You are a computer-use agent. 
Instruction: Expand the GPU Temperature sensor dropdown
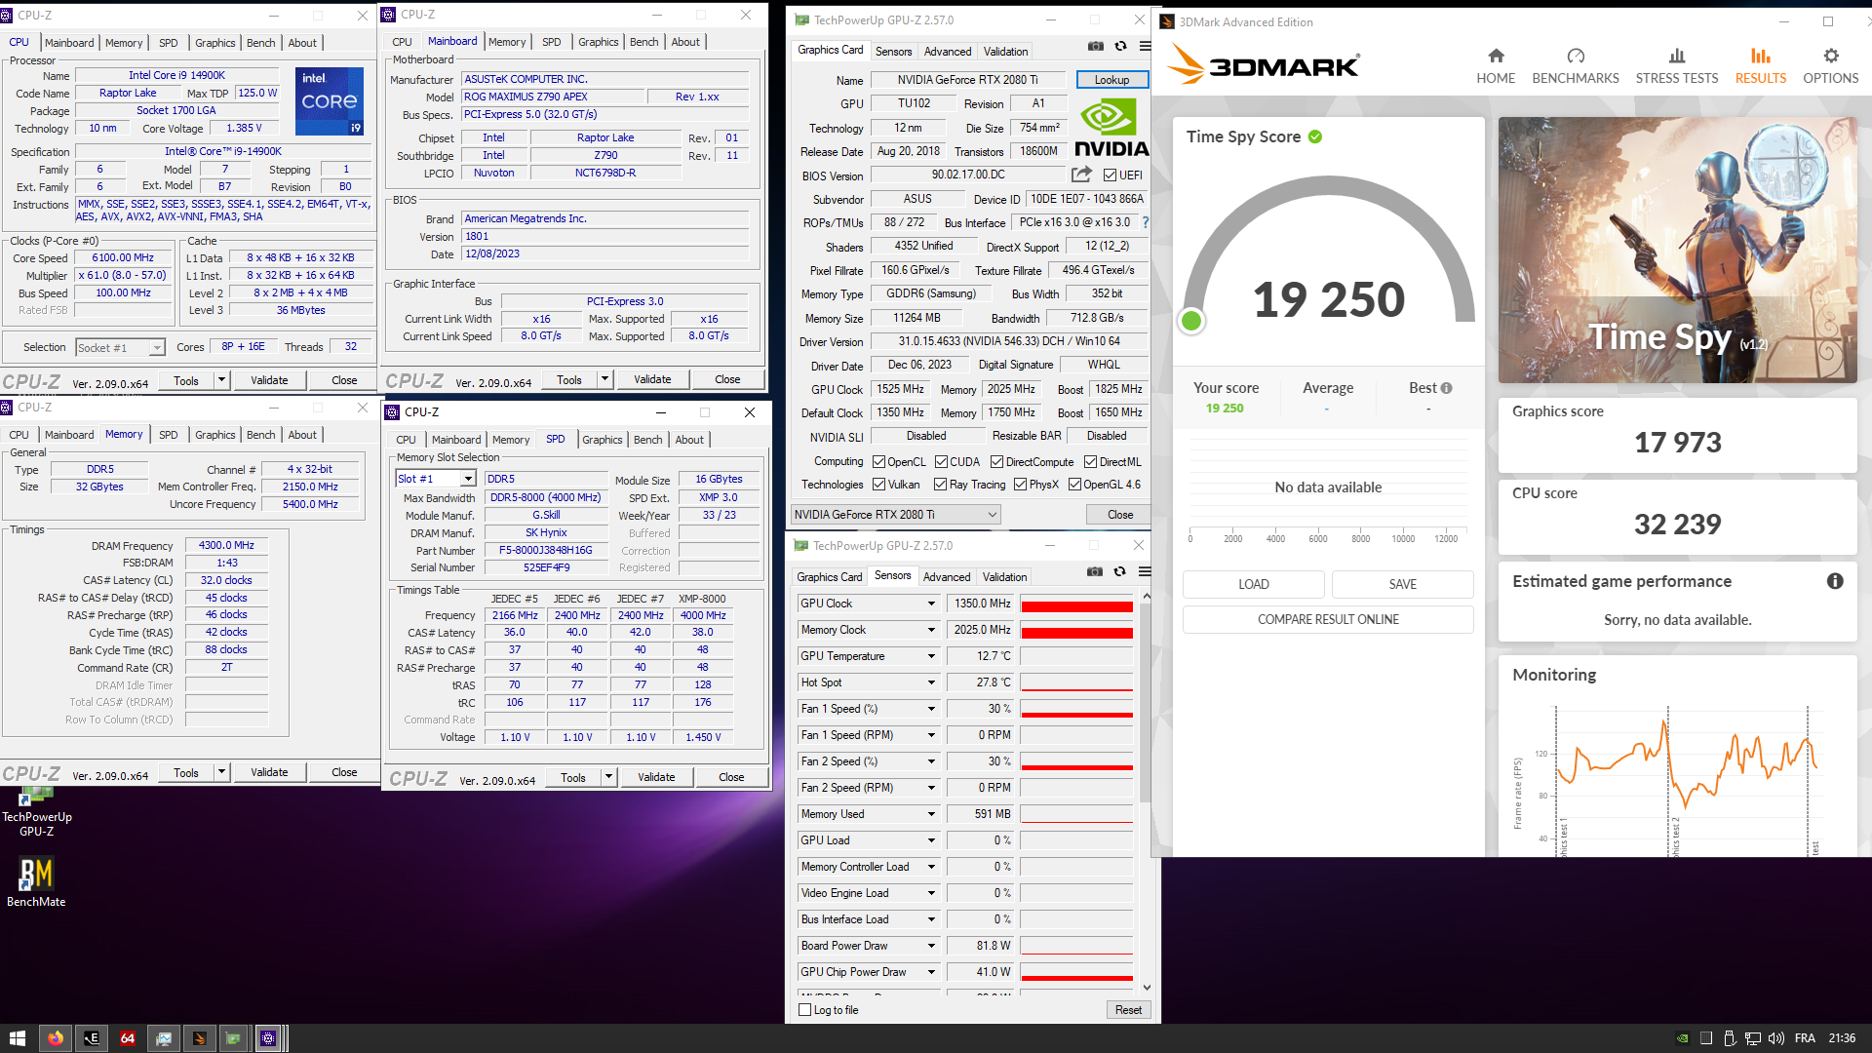(931, 656)
